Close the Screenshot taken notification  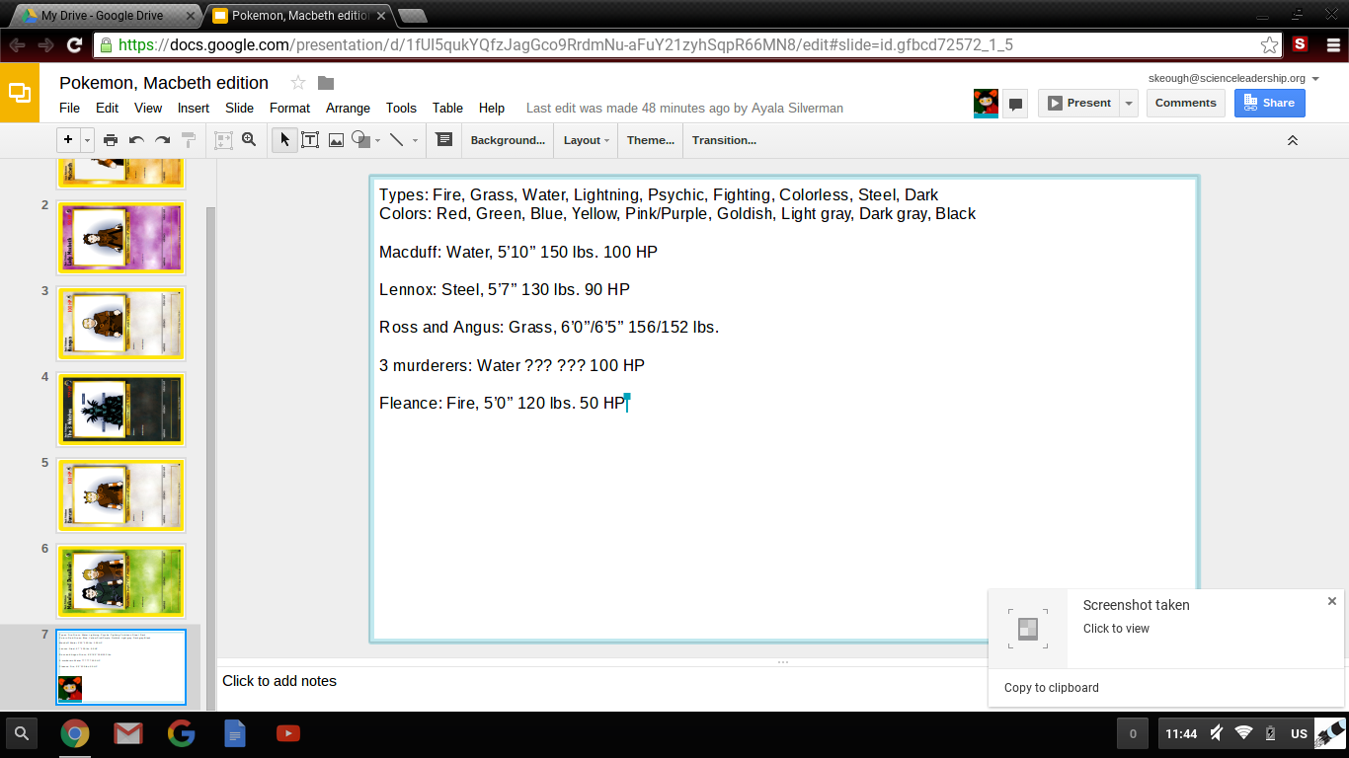point(1331,601)
